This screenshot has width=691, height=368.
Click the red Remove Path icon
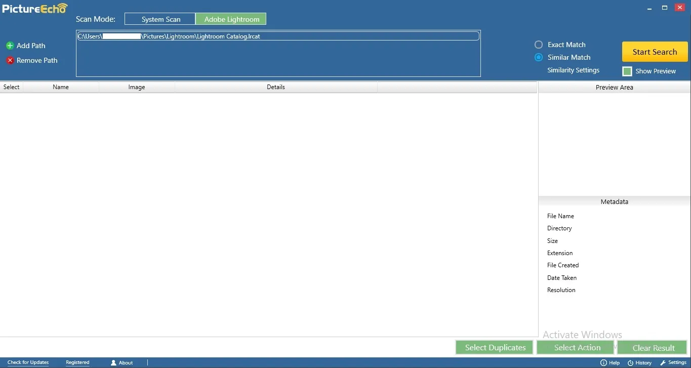point(10,60)
